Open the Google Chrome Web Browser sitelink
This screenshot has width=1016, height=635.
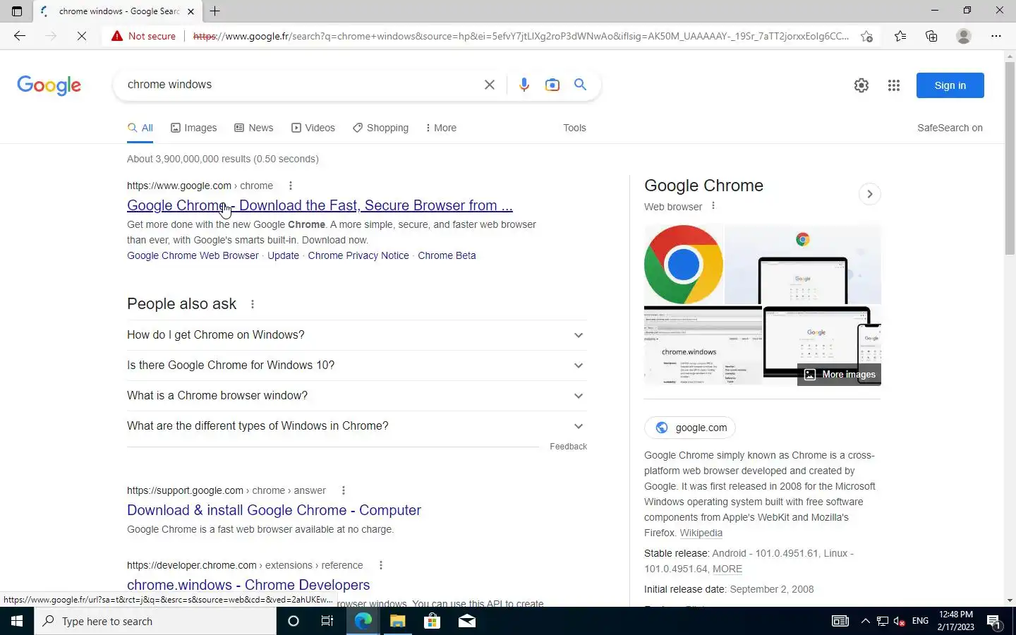[193, 255]
